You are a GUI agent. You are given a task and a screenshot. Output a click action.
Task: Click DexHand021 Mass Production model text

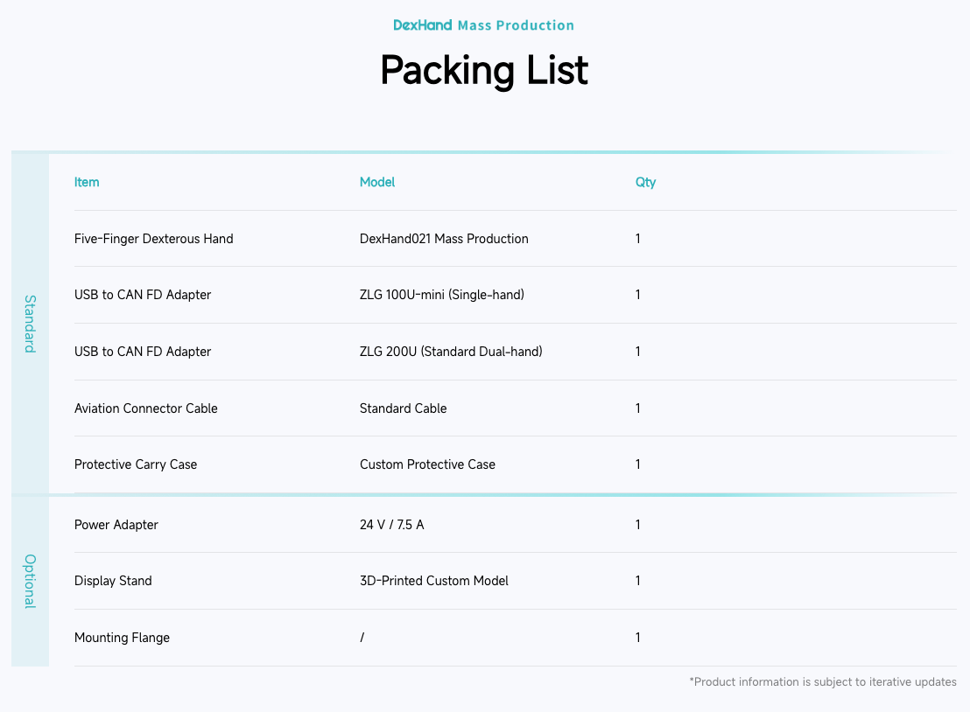click(x=444, y=239)
